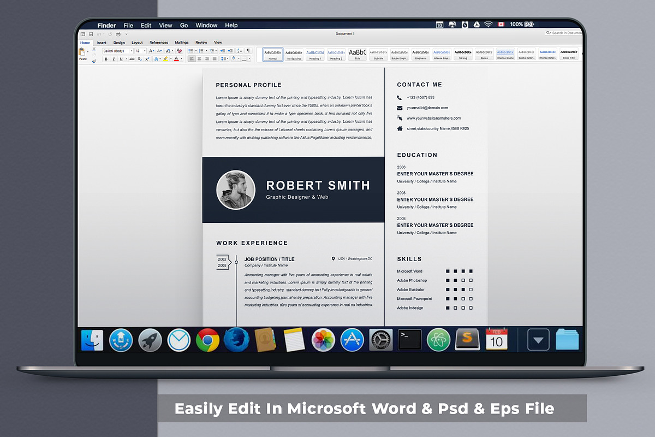Click the Sort A-Z icon
Image resolution: width=655 pixels, height=437 pixels.
point(239,51)
